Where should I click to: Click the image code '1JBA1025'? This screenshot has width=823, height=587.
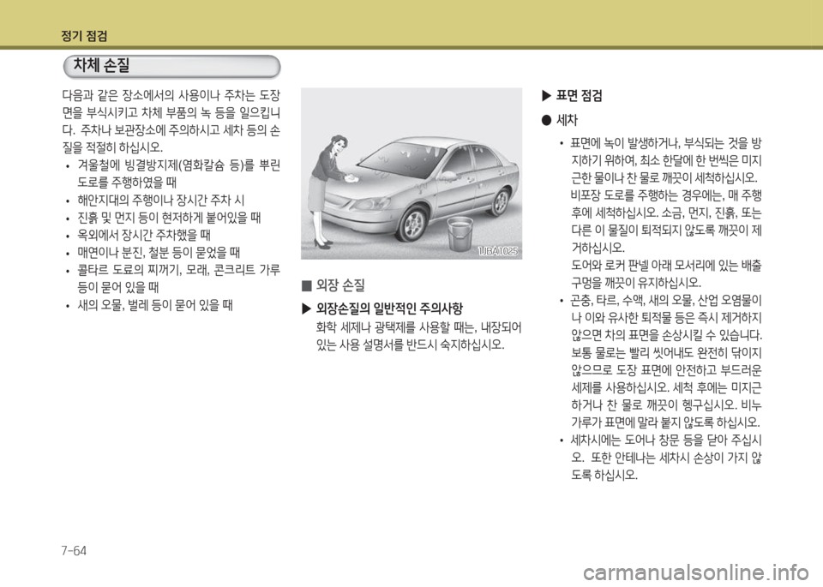coord(497,251)
